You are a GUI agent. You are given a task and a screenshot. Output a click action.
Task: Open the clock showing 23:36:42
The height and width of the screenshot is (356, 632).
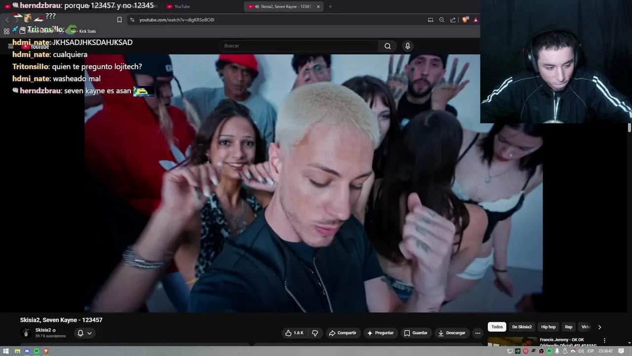pos(605,351)
